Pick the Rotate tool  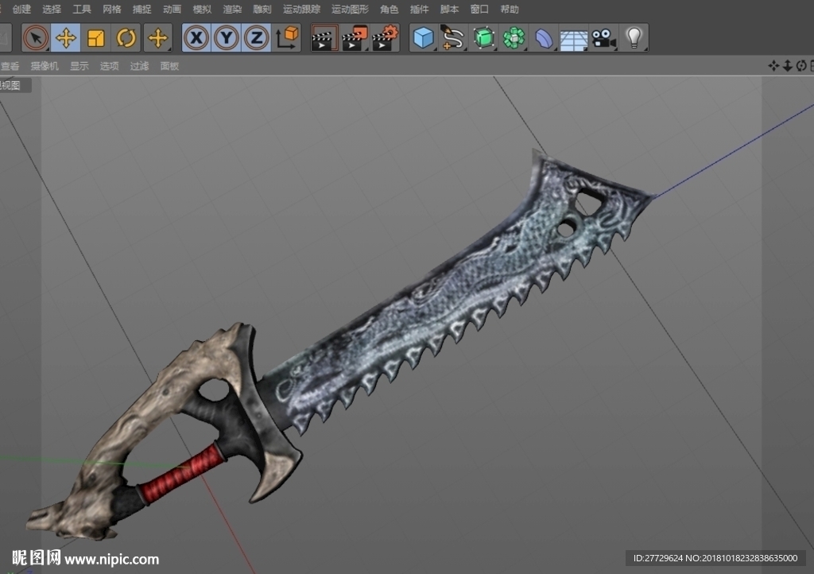point(126,38)
